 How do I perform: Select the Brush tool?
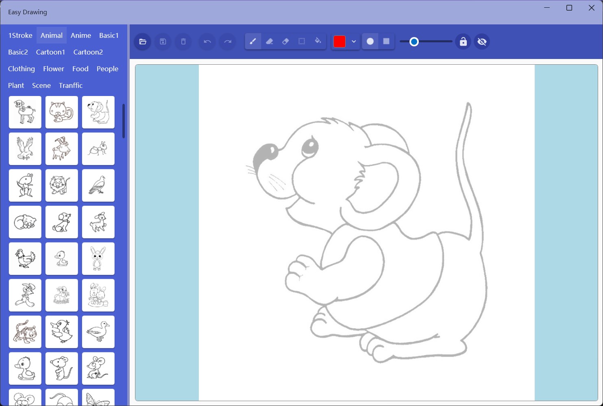pyautogui.click(x=253, y=41)
